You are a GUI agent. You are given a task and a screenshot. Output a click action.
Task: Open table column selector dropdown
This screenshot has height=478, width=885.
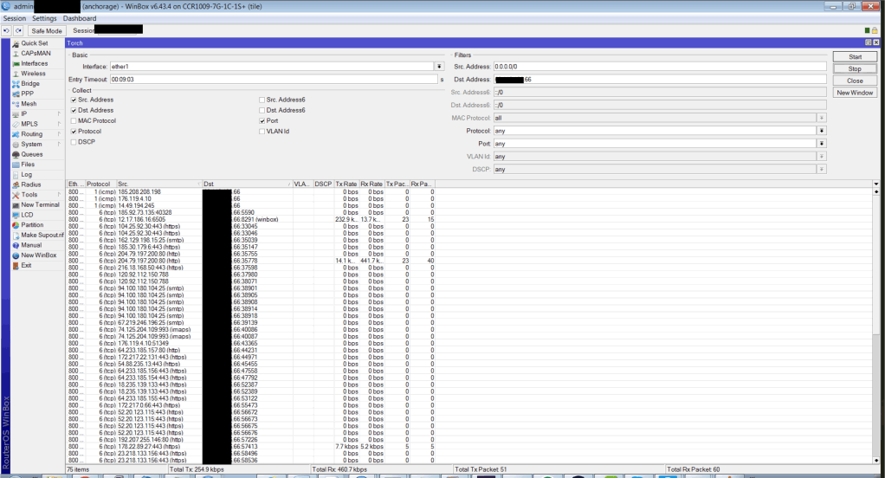click(x=876, y=184)
